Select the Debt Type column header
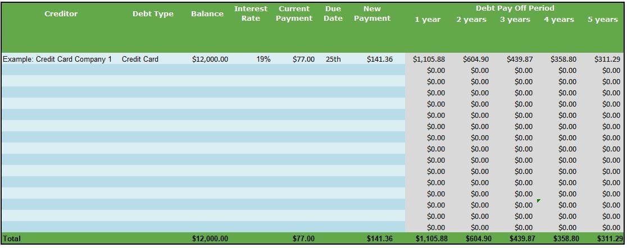Image resolution: width=627 pixels, height=248 pixels. (153, 13)
